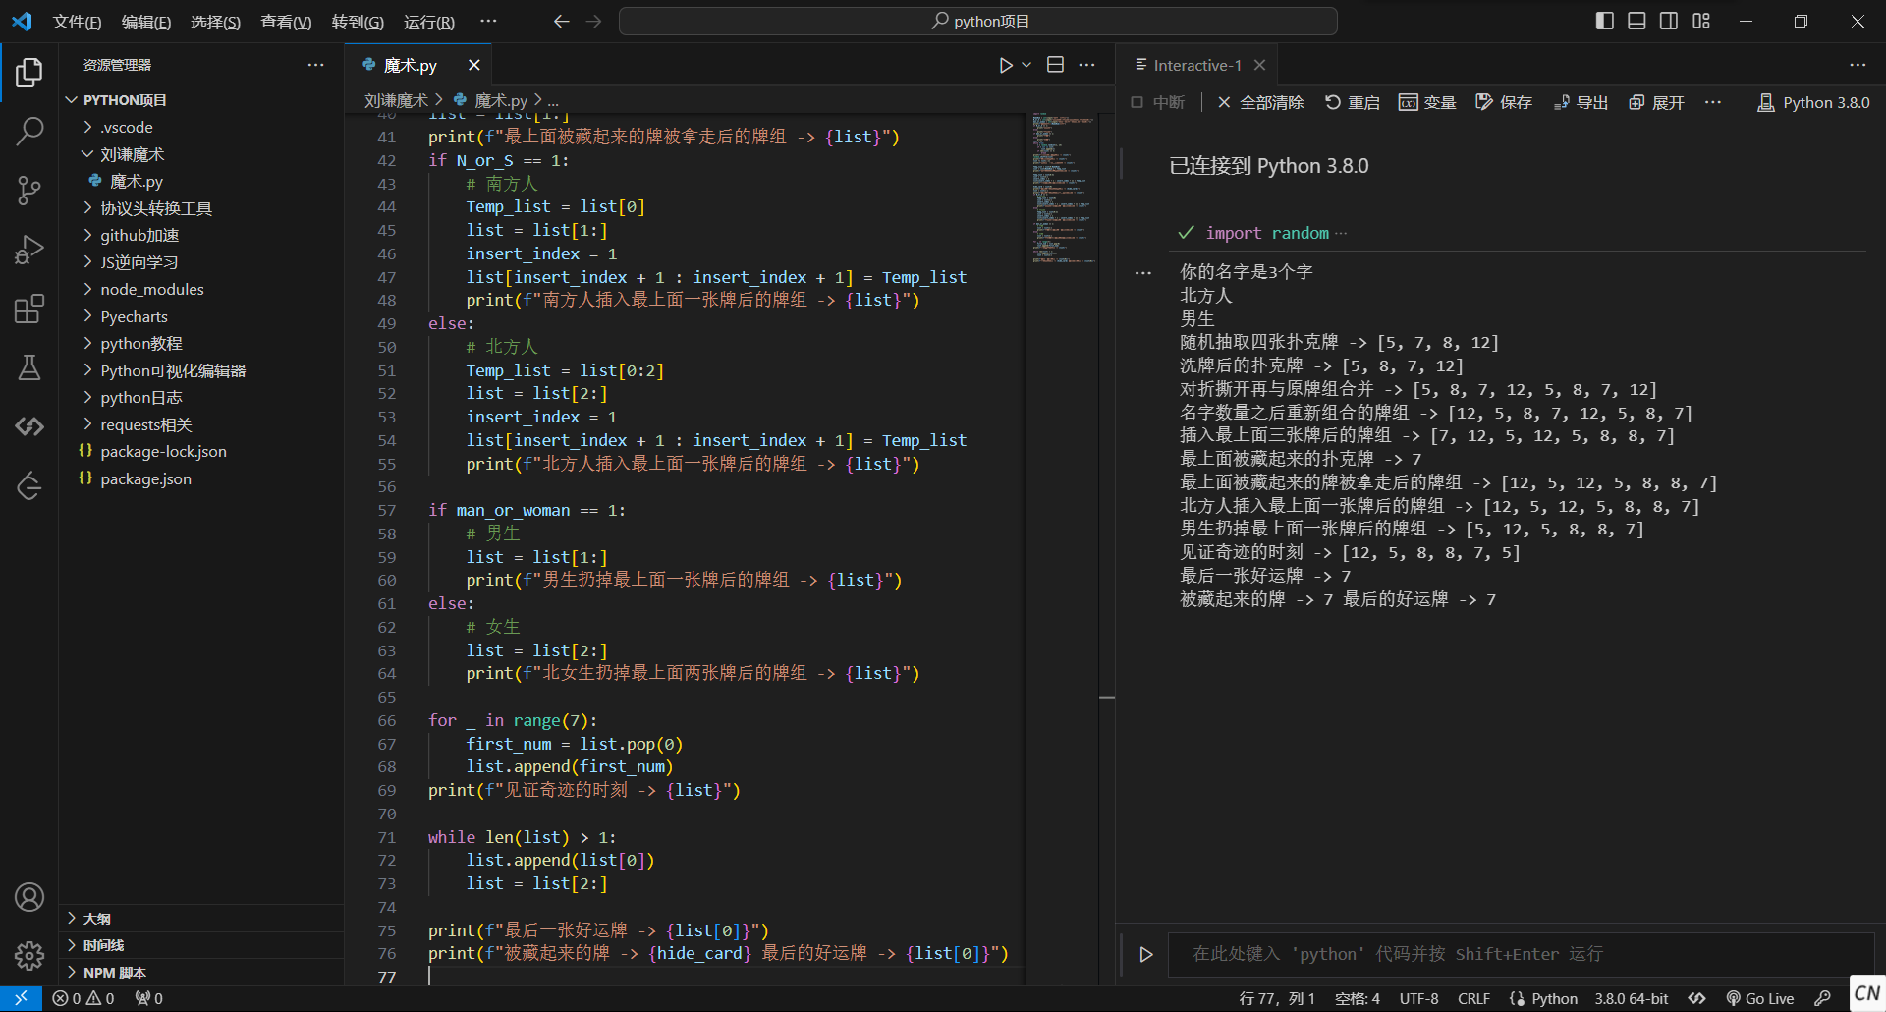Open Source Control view
The width and height of the screenshot is (1886, 1012).
tap(29, 191)
